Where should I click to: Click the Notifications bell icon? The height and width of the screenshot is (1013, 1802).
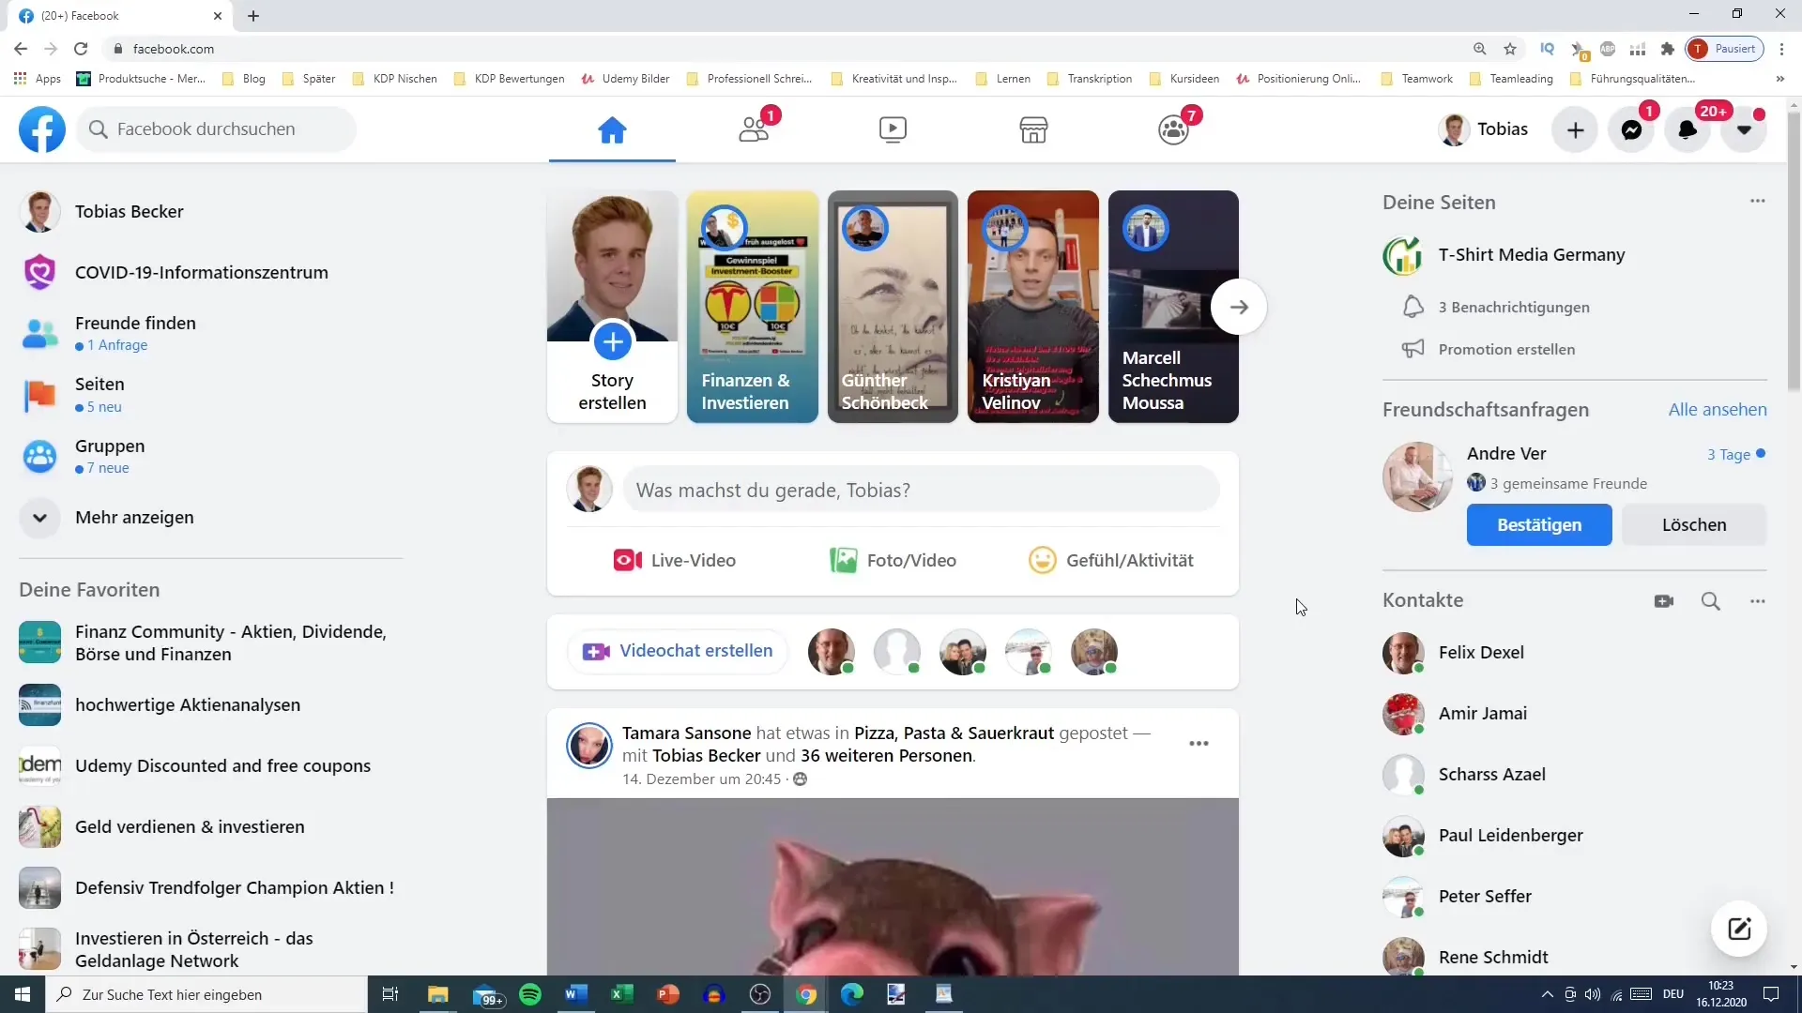point(1687,129)
